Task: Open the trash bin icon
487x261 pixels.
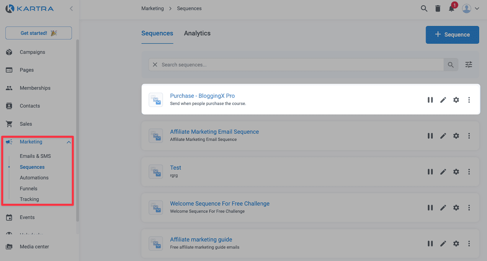Action: (438, 8)
